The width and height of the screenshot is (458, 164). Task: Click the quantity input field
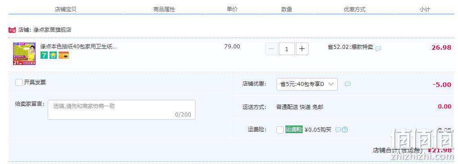click(x=286, y=49)
